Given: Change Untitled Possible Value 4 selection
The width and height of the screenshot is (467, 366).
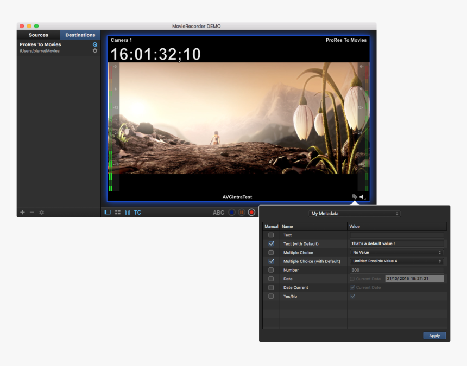Looking at the screenshot, I should point(396,261).
